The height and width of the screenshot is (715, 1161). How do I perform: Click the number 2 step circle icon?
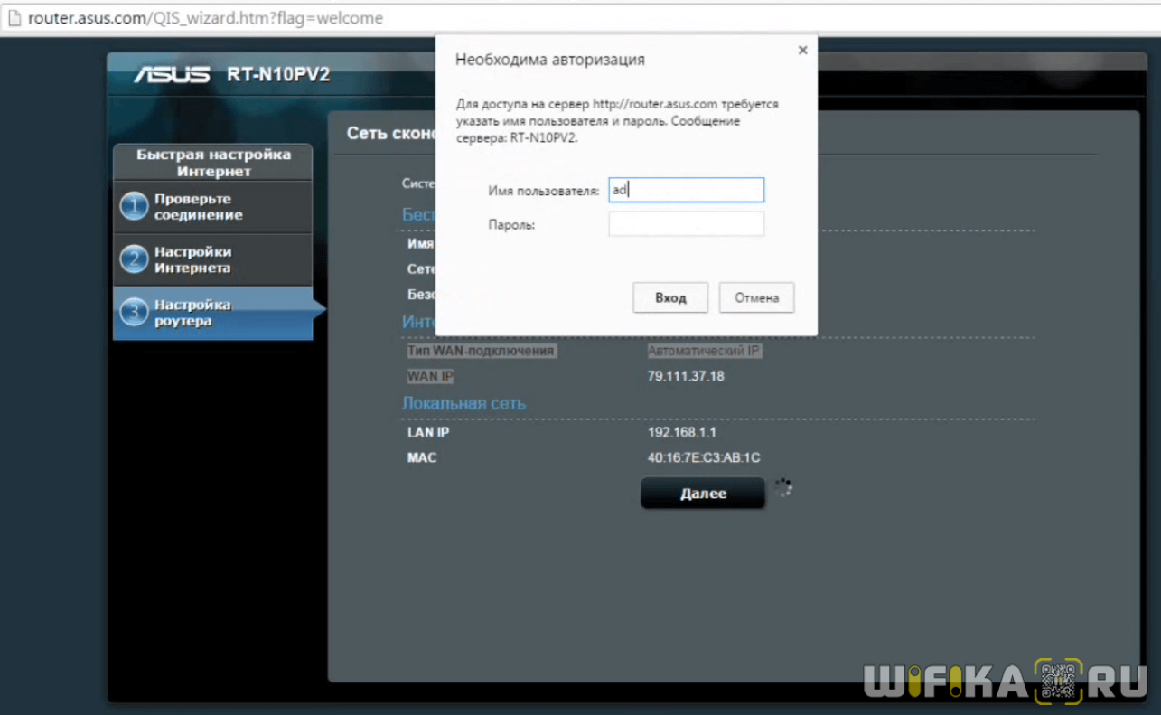click(134, 260)
